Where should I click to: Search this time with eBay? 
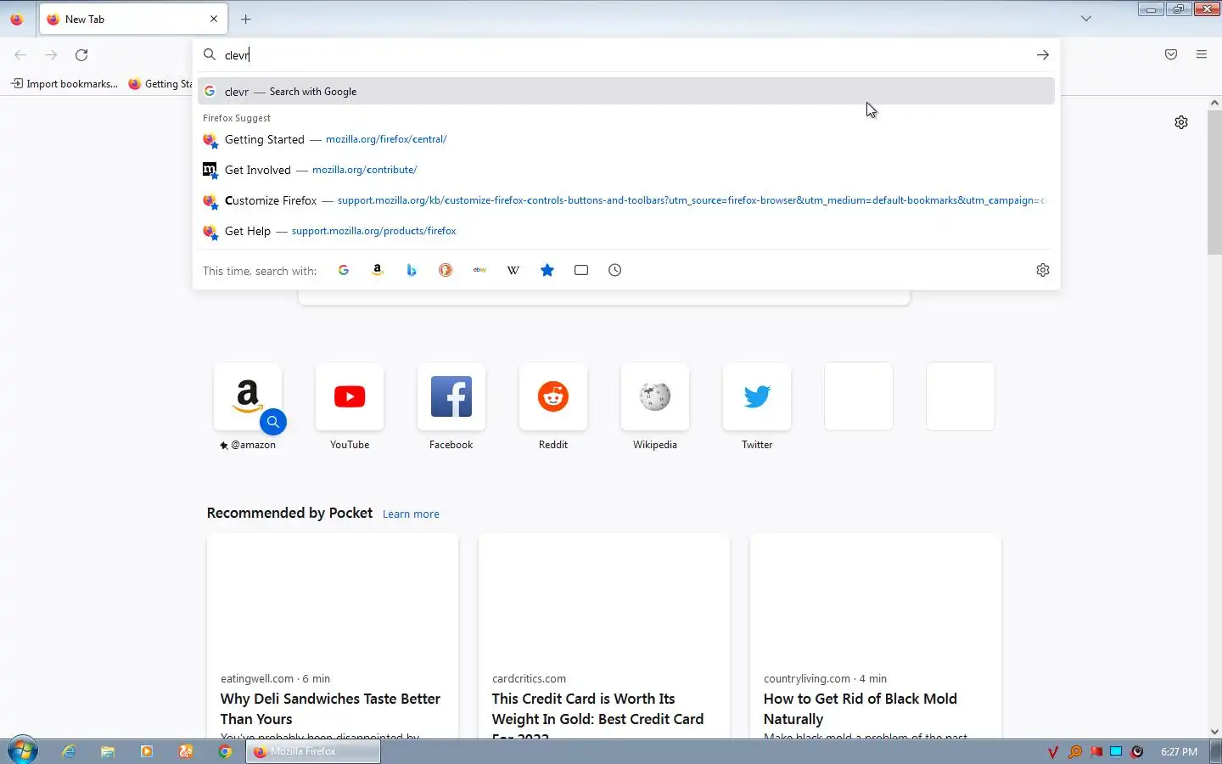479,270
